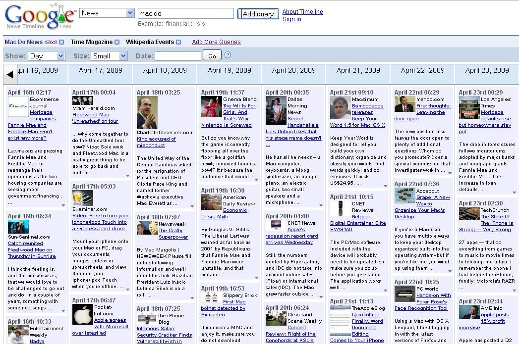This screenshot has width=519, height=344.
Task: Remove the Mac Do News query
Action: pyautogui.click(x=61, y=42)
